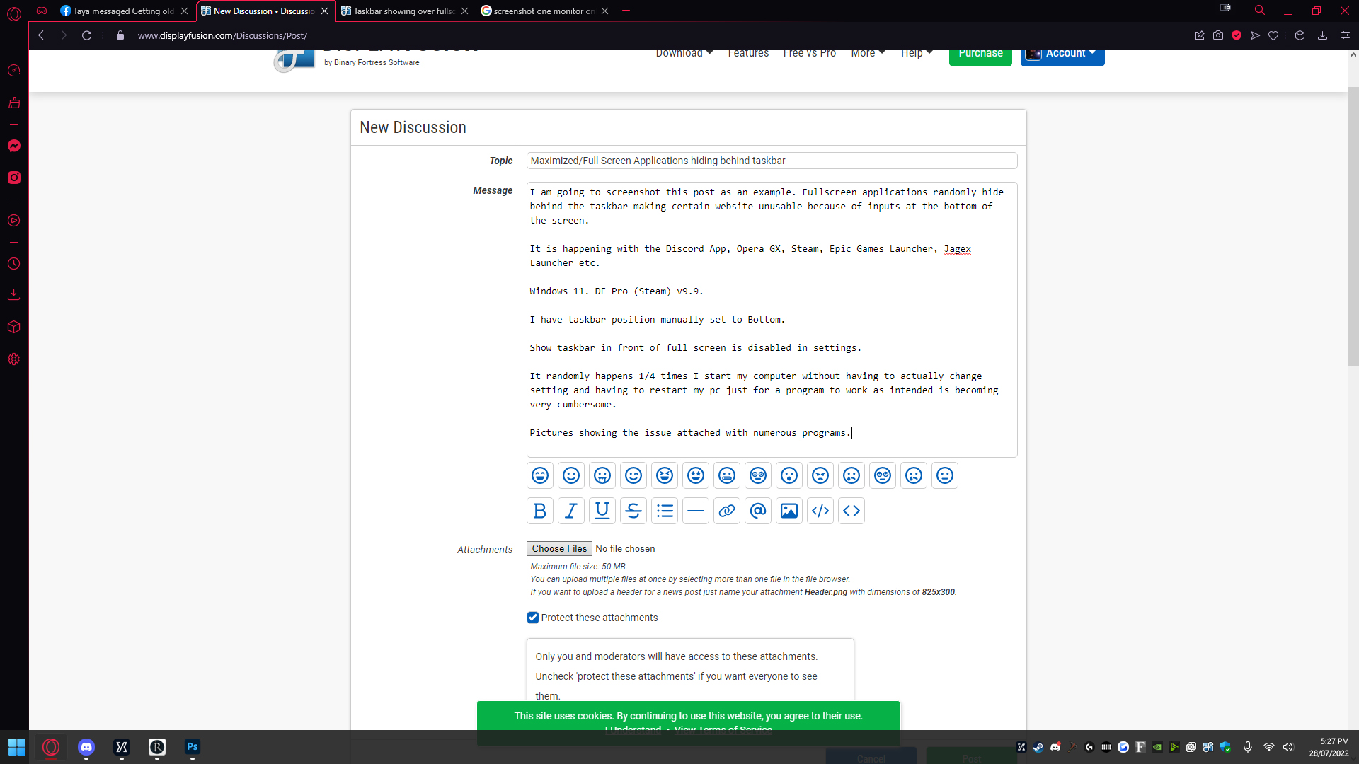Image resolution: width=1359 pixels, height=764 pixels.
Task: Apply bold formatting in message editor
Action: tap(539, 511)
